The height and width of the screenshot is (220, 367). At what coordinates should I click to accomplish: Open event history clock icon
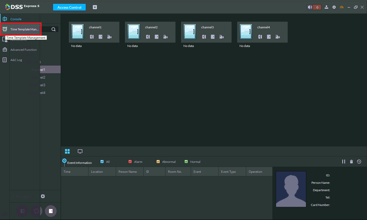point(359,162)
